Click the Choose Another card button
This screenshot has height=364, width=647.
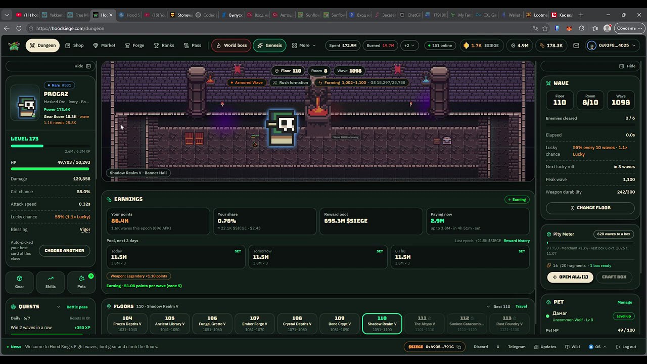pyautogui.click(x=64, y=251)
